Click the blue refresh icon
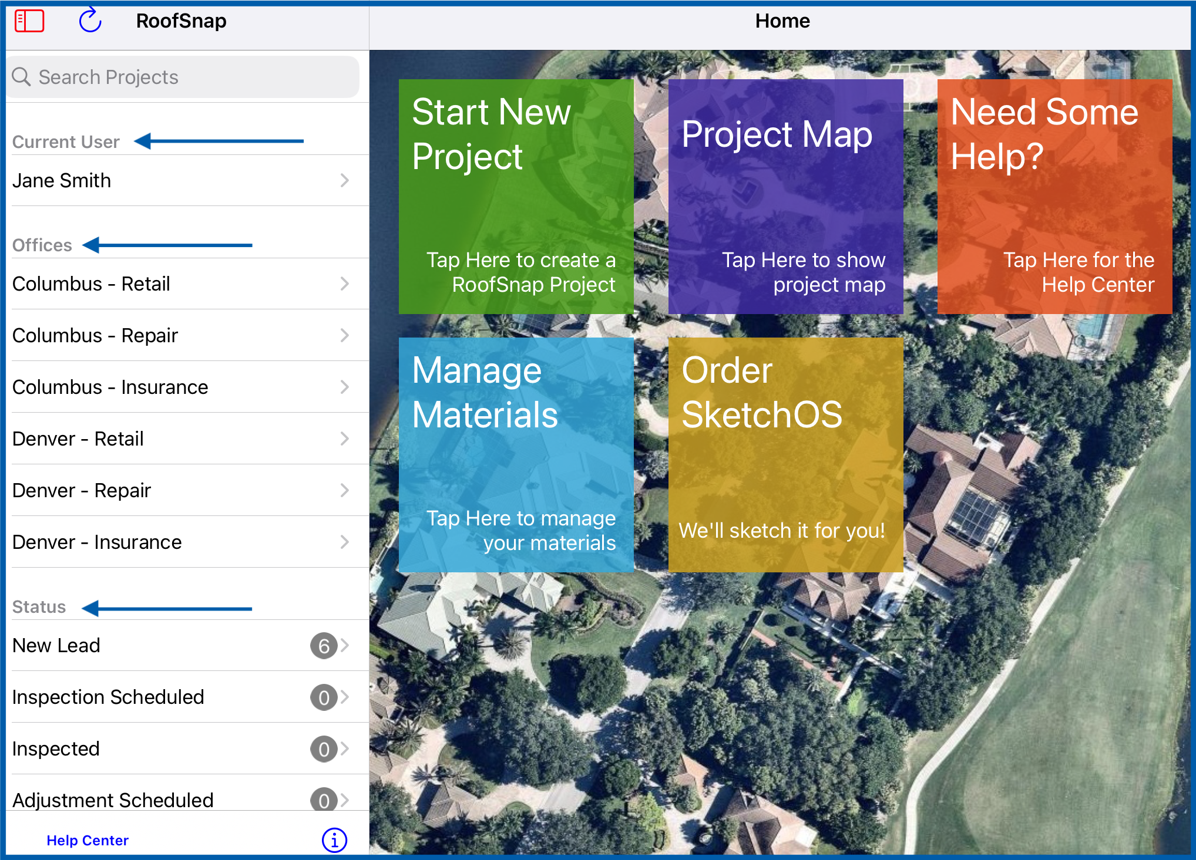Screen dimensions: 1196x860 coord(90,21)
